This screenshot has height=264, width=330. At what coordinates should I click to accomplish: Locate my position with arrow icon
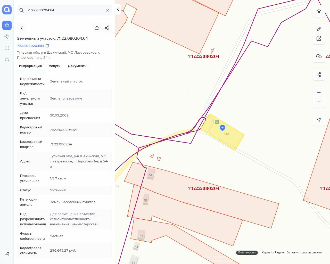(x=319, y=120)
